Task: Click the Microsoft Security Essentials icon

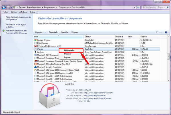Action: point(35,67)
